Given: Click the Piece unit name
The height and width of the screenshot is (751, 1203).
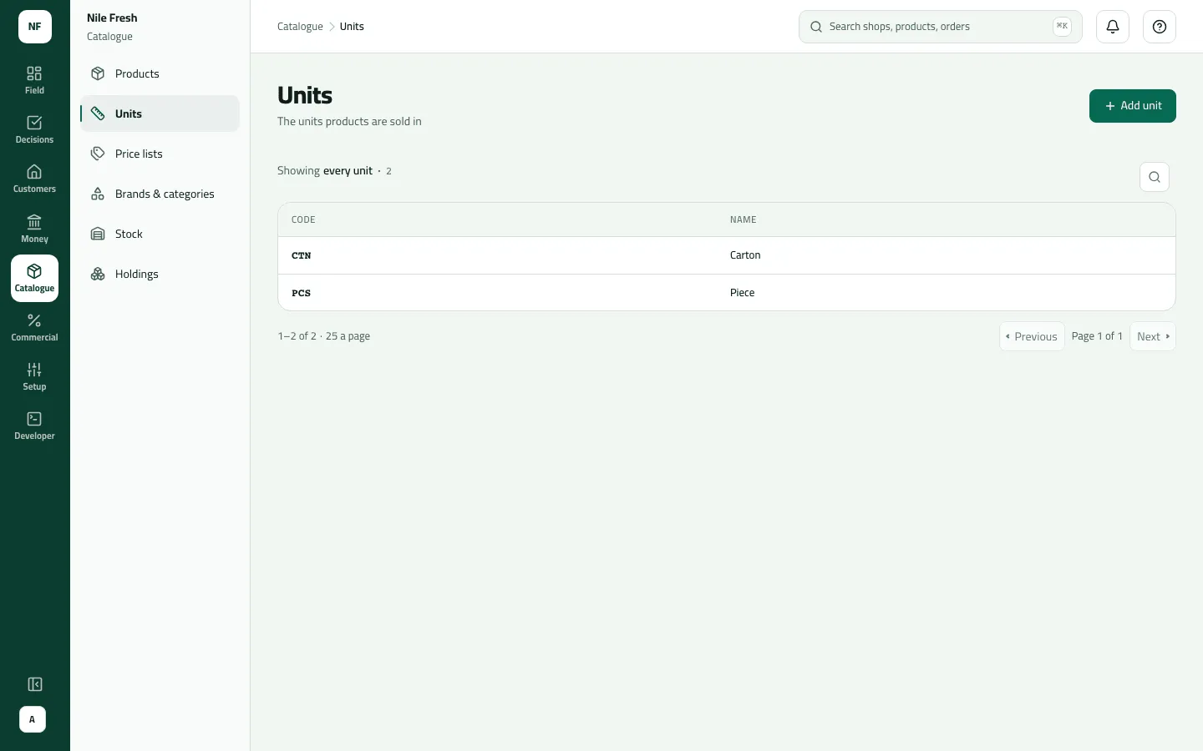Looking at the screenshot, I should [742, 293].
